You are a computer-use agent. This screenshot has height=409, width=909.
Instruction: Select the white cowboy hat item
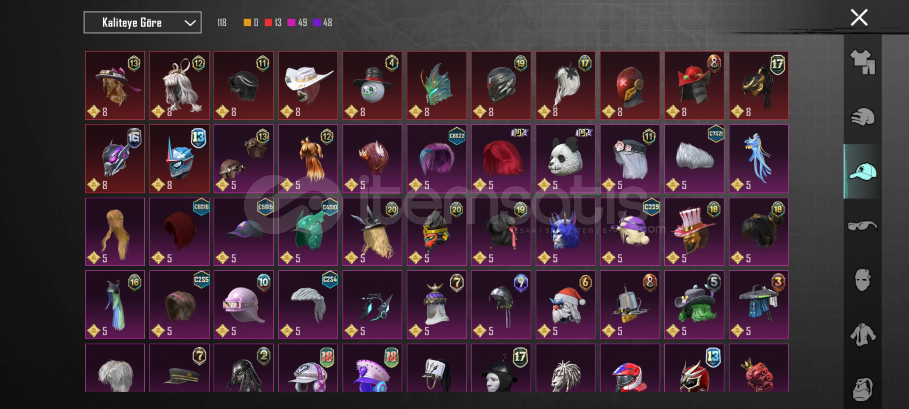tap(308, 86)
